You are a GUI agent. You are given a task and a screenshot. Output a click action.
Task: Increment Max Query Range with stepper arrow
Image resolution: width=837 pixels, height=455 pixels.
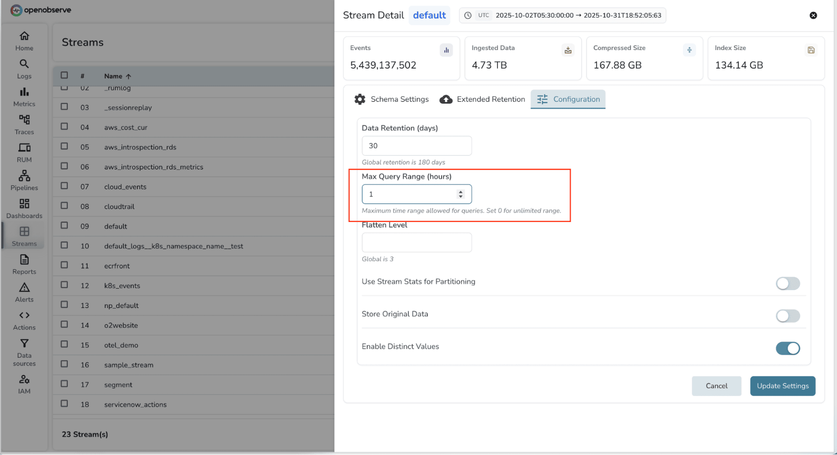[x=461, y=192]
